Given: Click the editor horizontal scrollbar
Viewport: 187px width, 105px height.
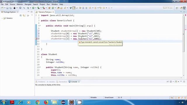Looking at the screenshot, I should pos(111,78).
